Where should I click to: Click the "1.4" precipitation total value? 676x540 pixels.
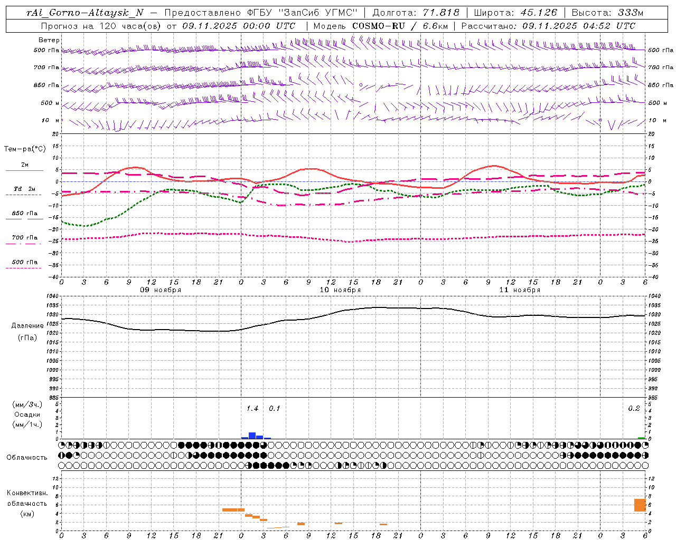tap(252, 409)
